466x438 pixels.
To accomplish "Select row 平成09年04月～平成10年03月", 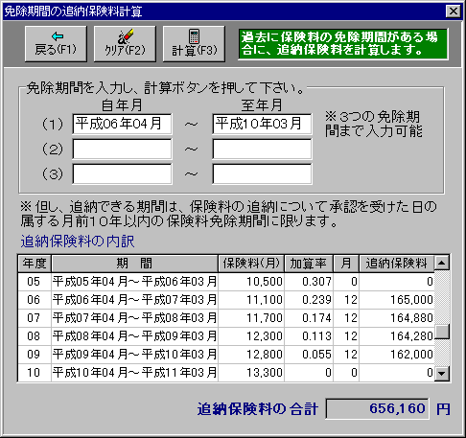I will tap(226, 355).
